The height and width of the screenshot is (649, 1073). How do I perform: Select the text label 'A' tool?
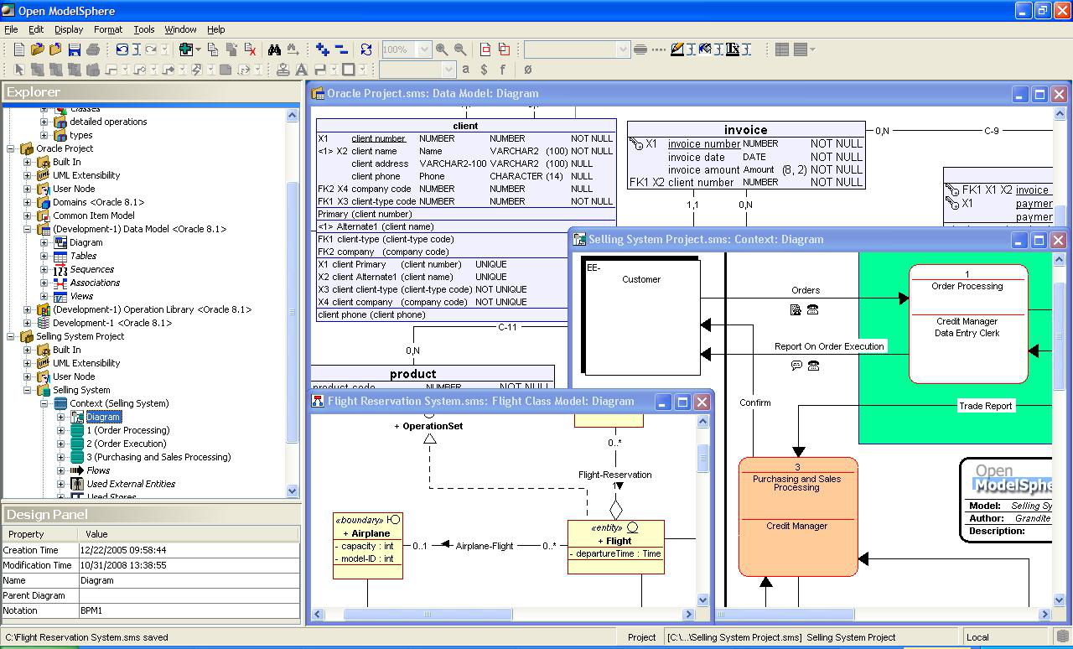301,70
